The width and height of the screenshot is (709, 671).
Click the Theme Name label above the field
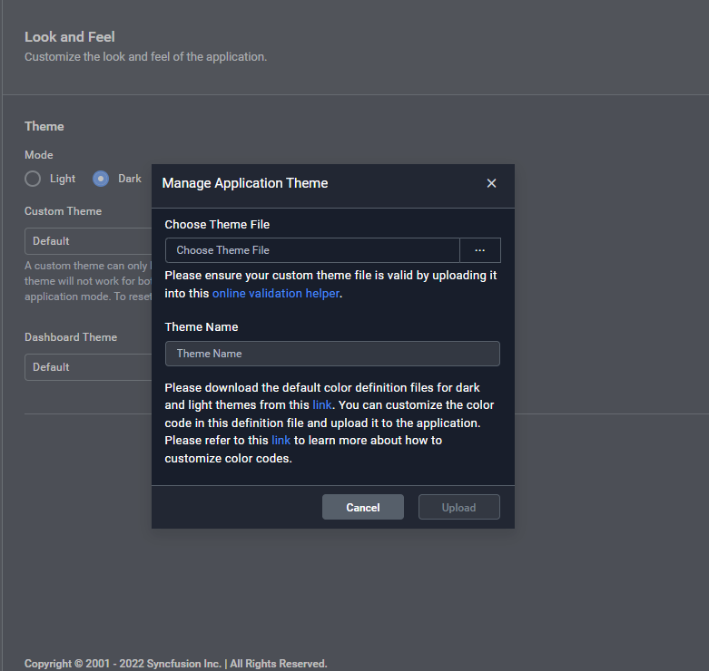pos(202,327)
